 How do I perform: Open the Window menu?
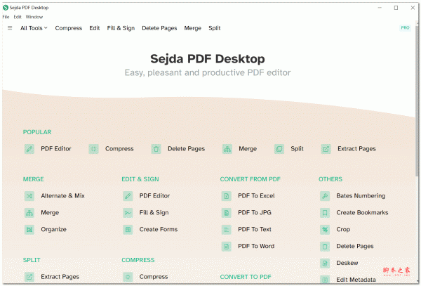[x=34, y=16]
